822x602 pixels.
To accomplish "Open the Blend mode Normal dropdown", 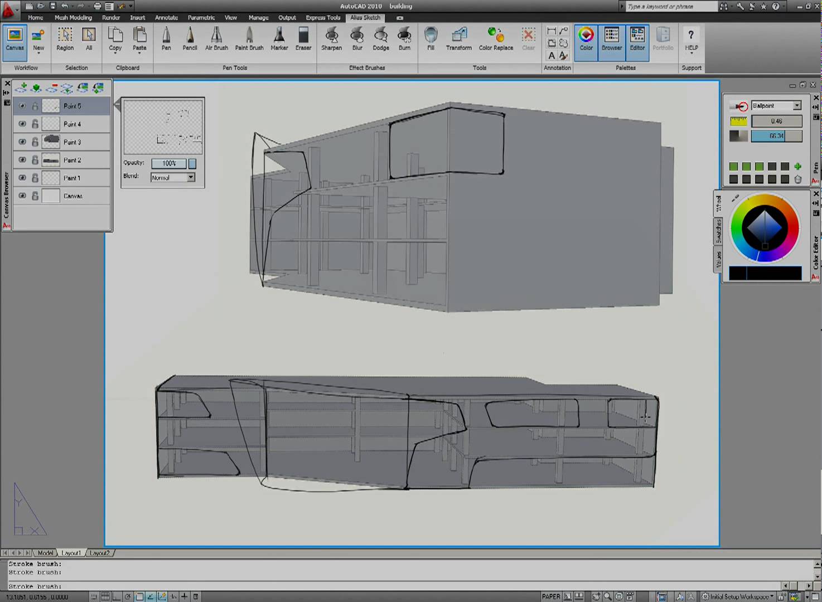I will click(x=173, y=177).
